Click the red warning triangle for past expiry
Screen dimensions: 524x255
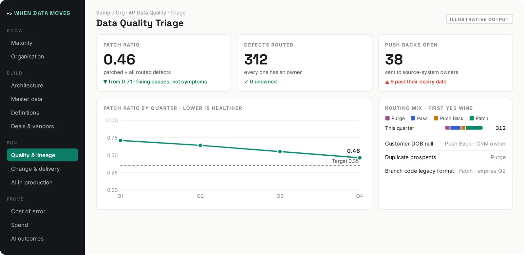pyautogui.click(x=387, y=82)
